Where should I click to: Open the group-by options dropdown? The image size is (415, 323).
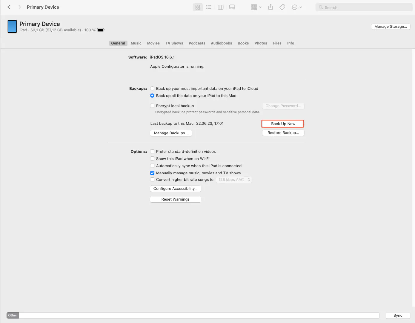[x=256, y=7]
